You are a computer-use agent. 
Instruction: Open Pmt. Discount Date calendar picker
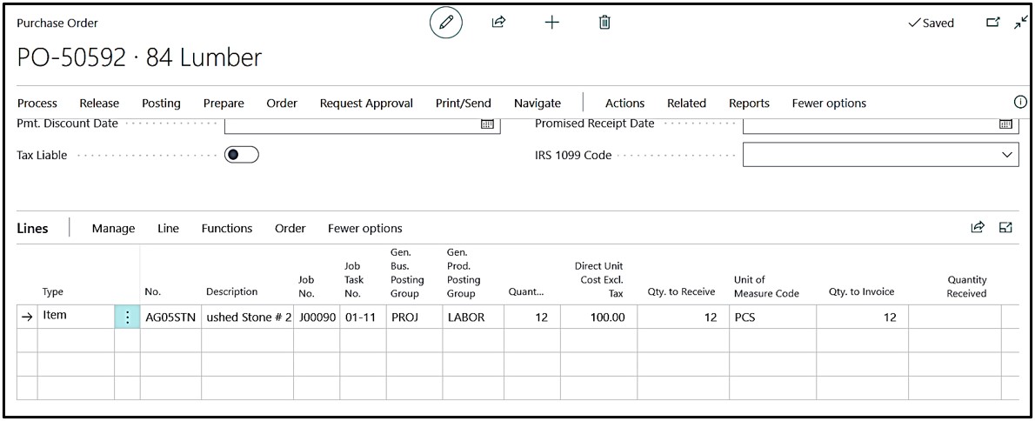point(488,124)
